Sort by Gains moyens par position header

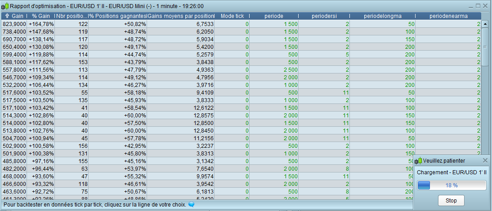point(181,16)
